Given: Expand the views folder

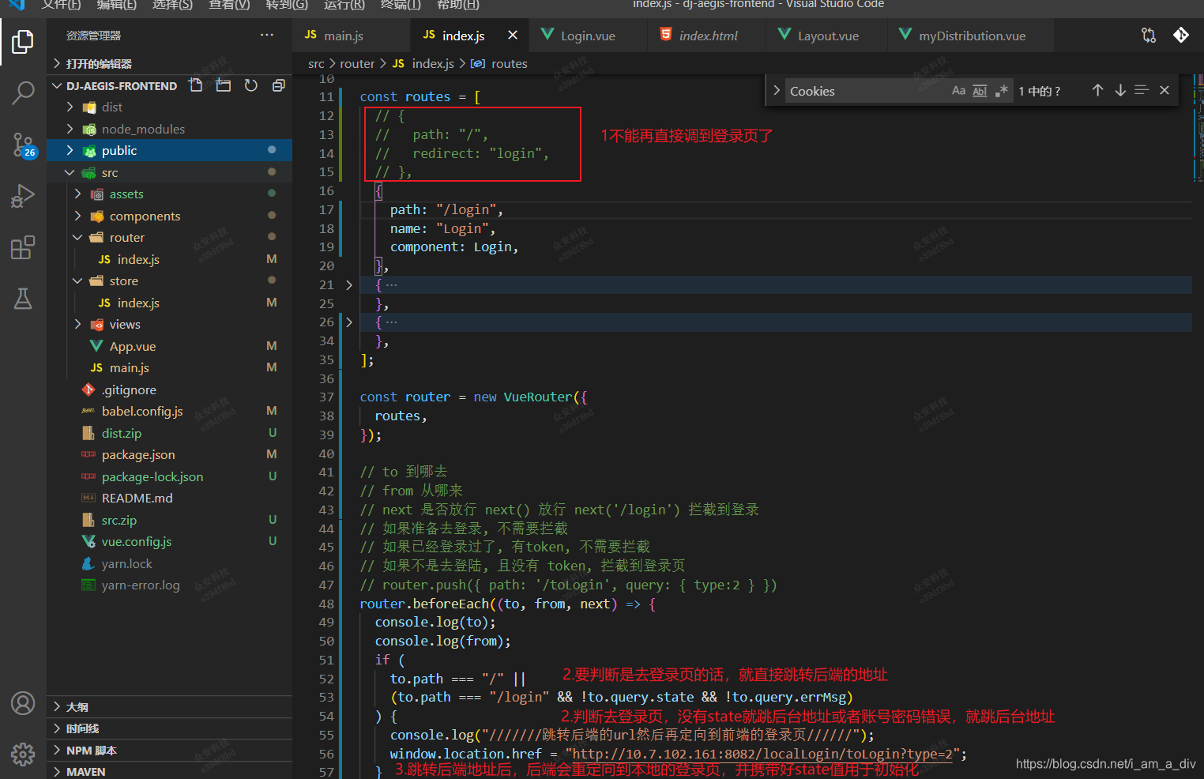Looking at the screenshot, I should (170, 325).
